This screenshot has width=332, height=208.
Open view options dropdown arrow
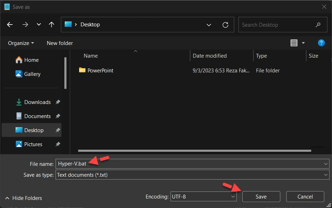(303, 43)
